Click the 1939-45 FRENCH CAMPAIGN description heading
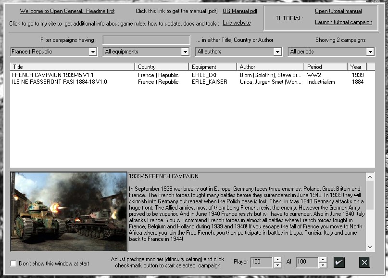The width and height of the screenshot is (388, 278). coord(163,176)
